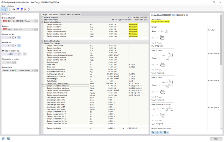Screen dimensions: 224x142
Task: Open the print options dropdown arrow
Action: (x=168, y=132)
